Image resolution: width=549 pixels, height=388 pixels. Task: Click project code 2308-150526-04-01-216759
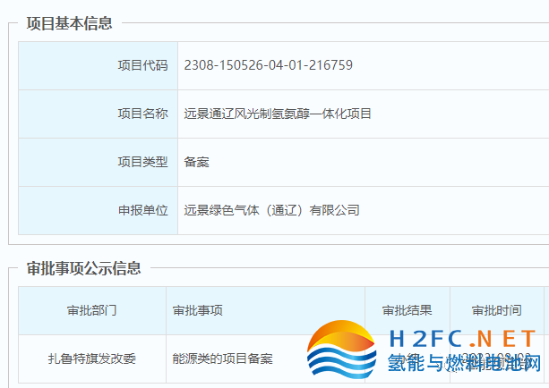coord(268,65)
